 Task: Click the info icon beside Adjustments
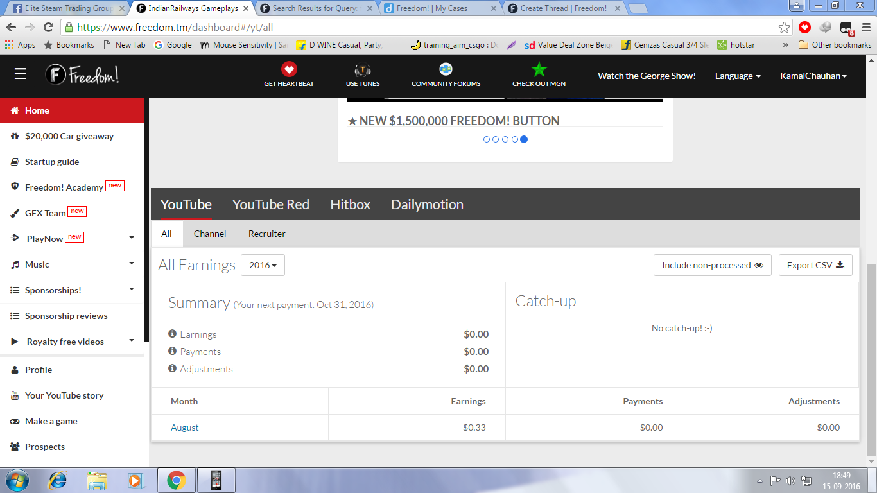pos(172,368)
